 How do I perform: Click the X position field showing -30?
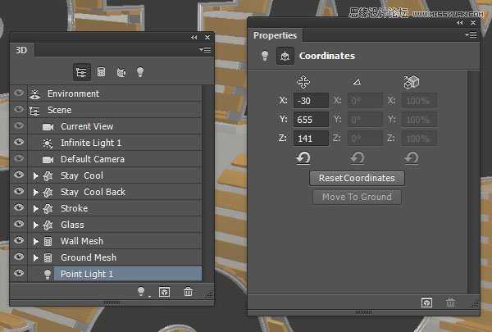coord(311,100)
